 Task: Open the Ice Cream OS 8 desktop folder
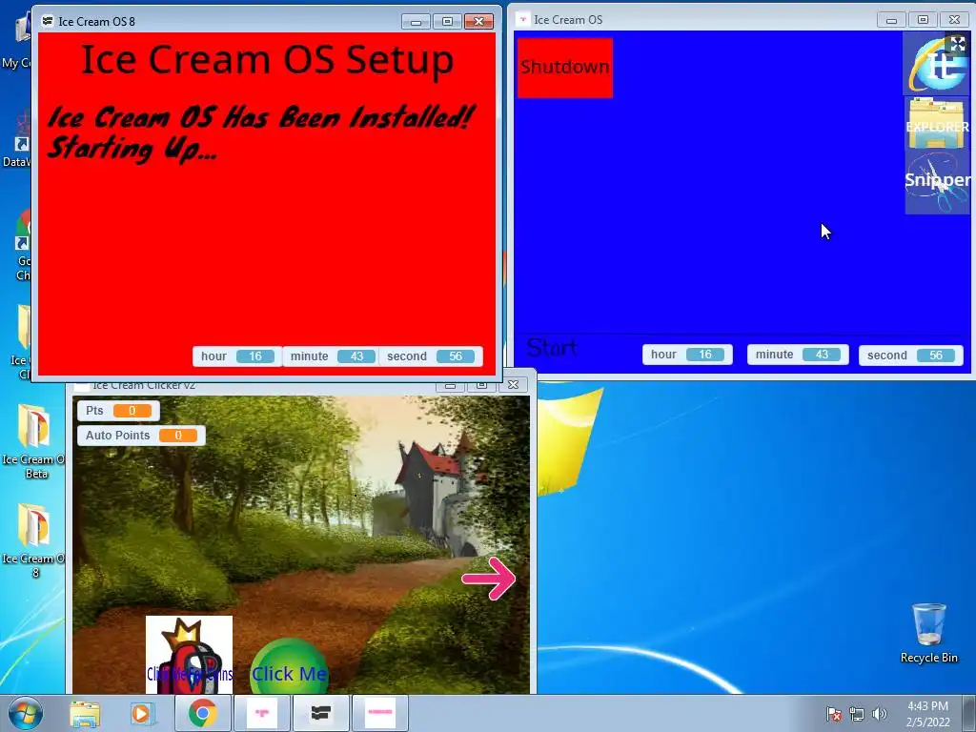(35, 540)
